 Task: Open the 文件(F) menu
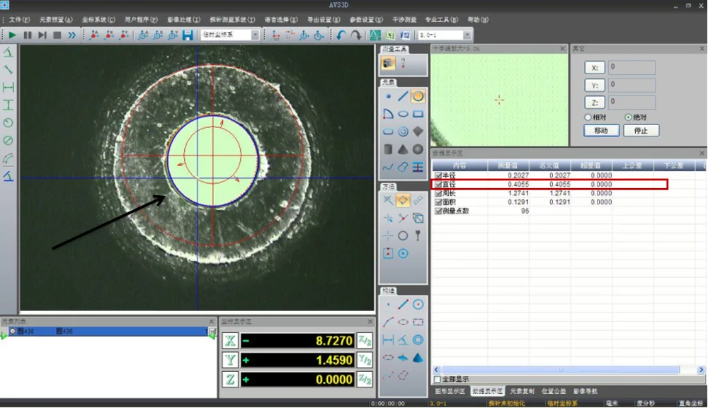pyautogui.click(x=19, y=20)
